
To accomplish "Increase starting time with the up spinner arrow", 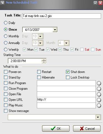I will (44, 60).
